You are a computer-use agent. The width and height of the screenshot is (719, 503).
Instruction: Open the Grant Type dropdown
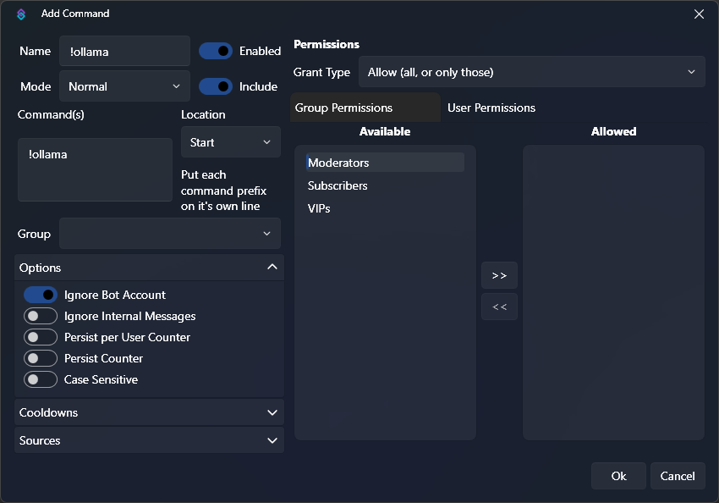(x=531, y=72)
